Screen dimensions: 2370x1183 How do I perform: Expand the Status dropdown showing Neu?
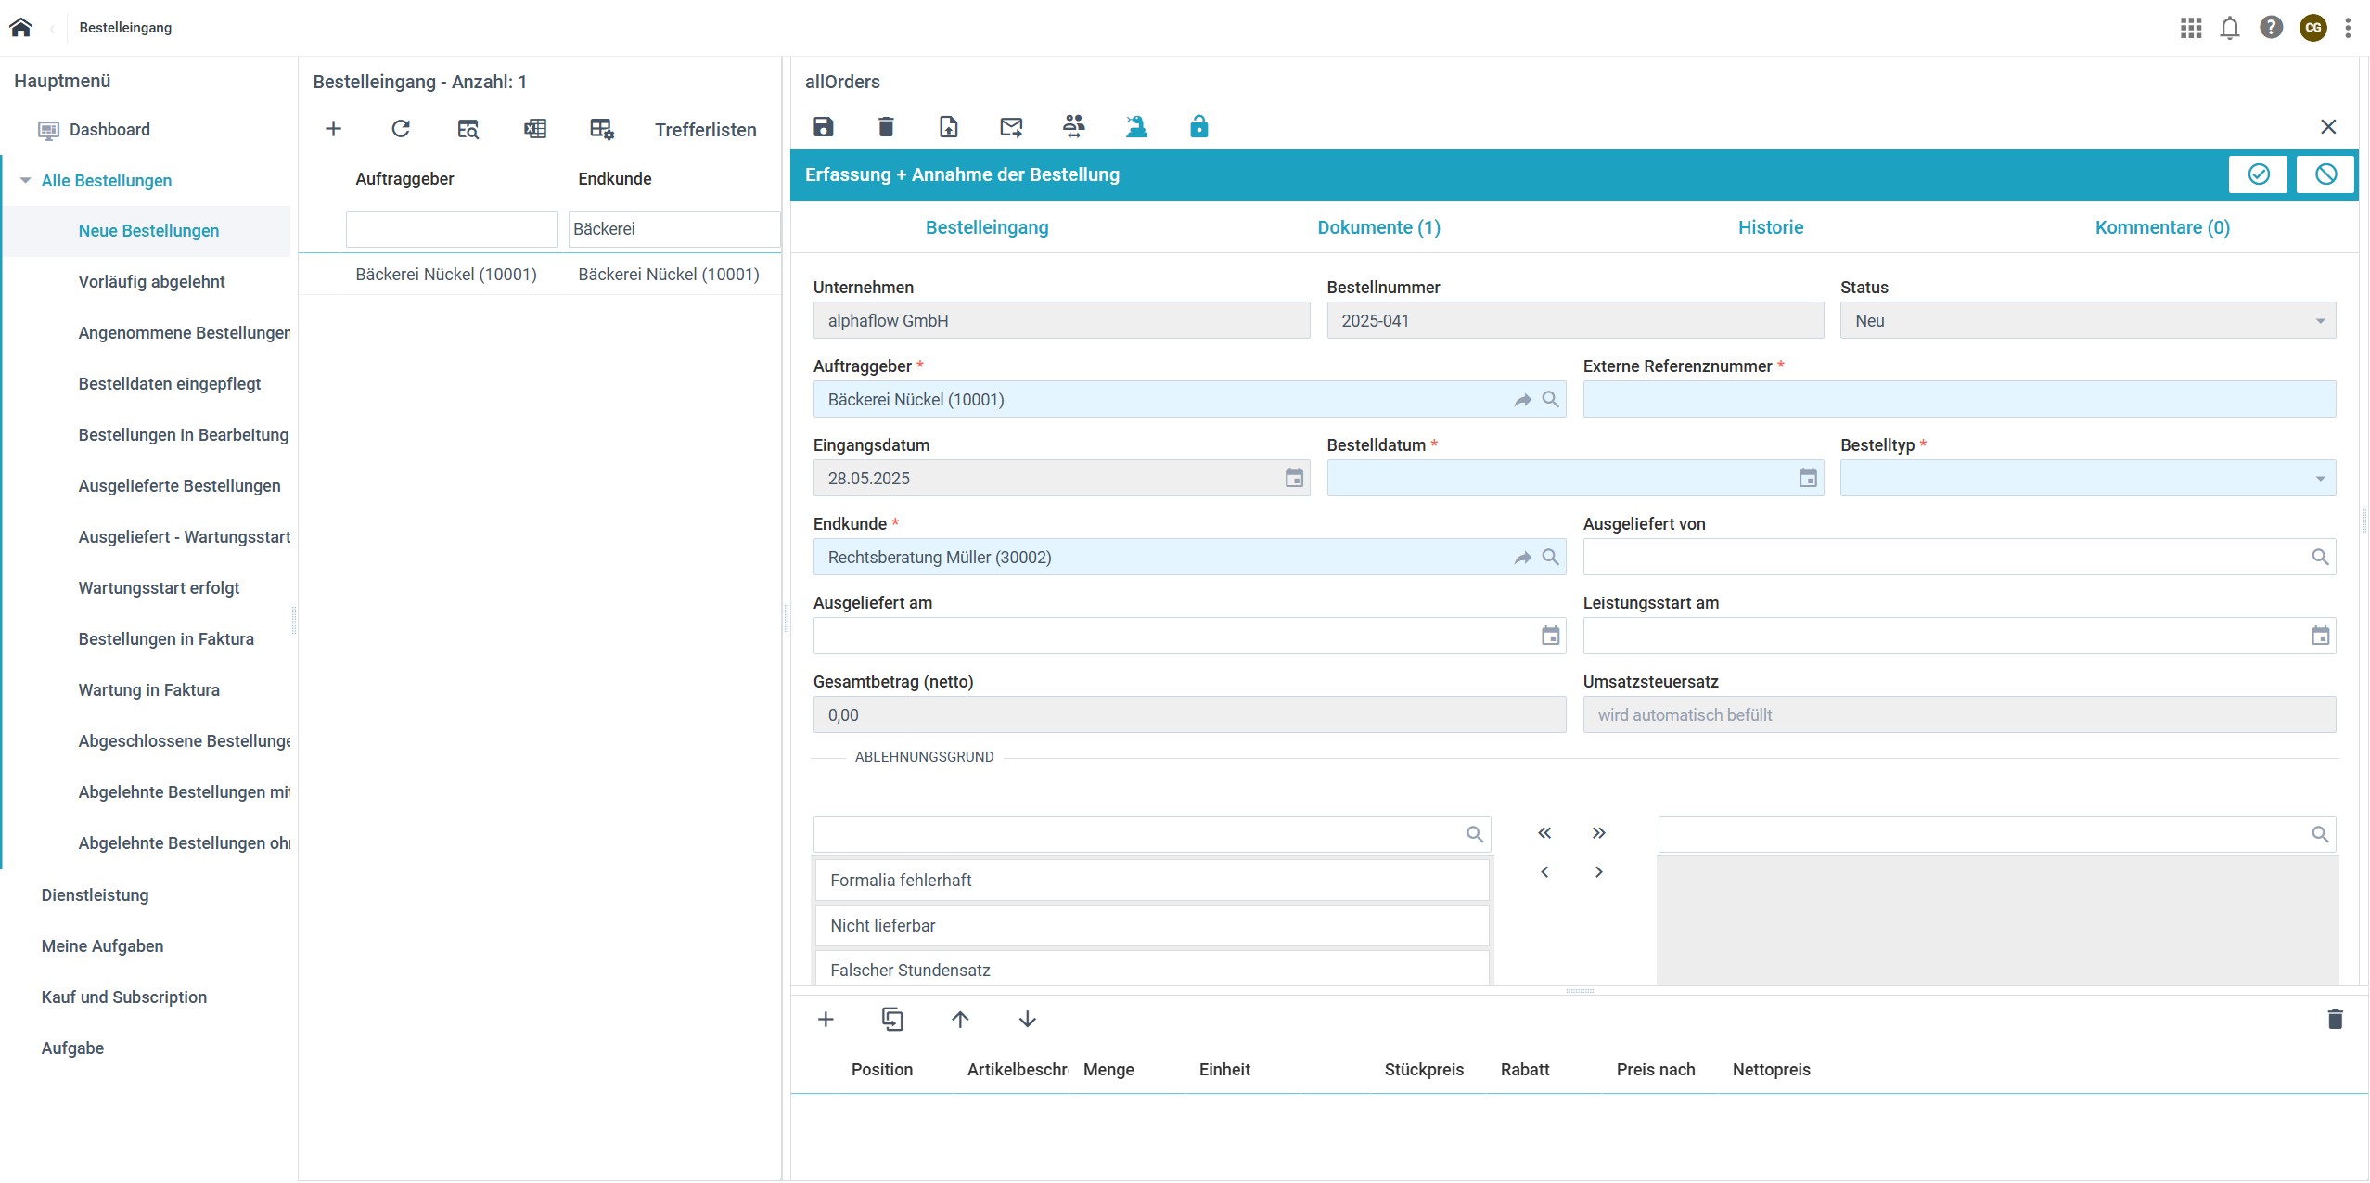point(2321,320)
